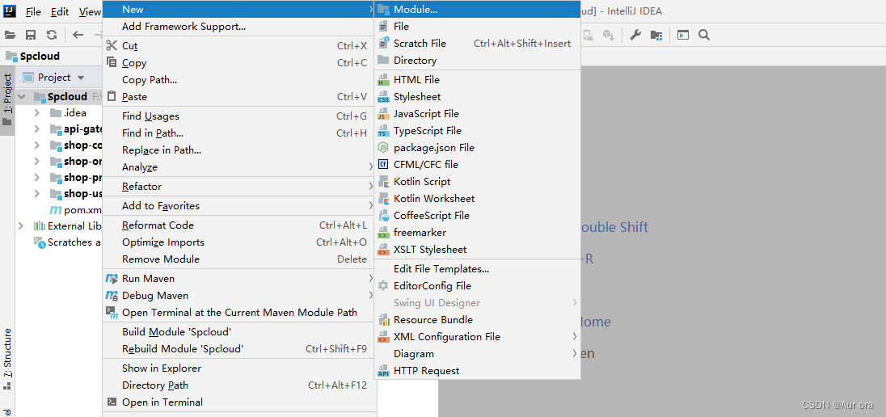886x417 pixels.
Task: Click the CFML/CFC file icon
Action: pyautogui.click(x=384, y=164)
